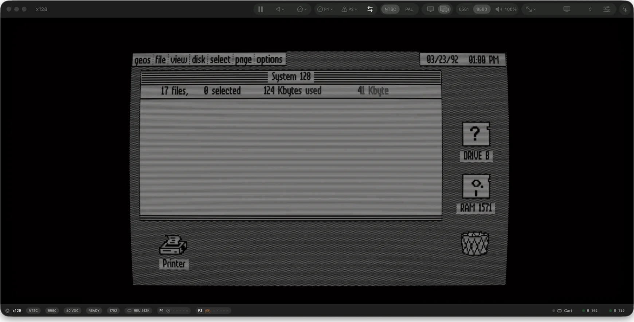Click the 80 VDC status badge

coord(72,311)
